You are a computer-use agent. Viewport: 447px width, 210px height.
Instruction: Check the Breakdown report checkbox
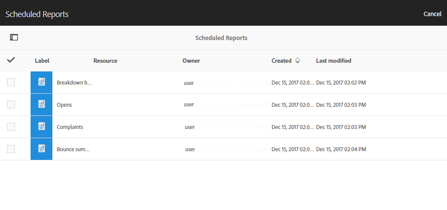point(11,82)
